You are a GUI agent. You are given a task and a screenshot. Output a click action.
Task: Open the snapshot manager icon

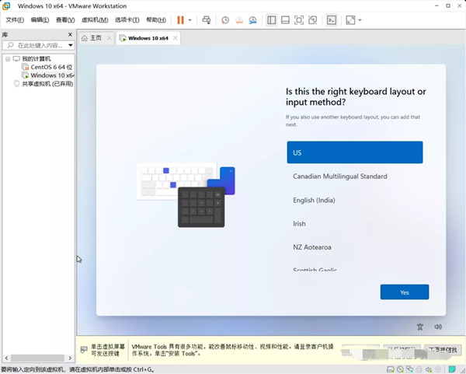click(253, 19)
